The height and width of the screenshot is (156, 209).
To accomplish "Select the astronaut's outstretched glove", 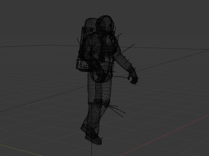I will tap(133, 77).
